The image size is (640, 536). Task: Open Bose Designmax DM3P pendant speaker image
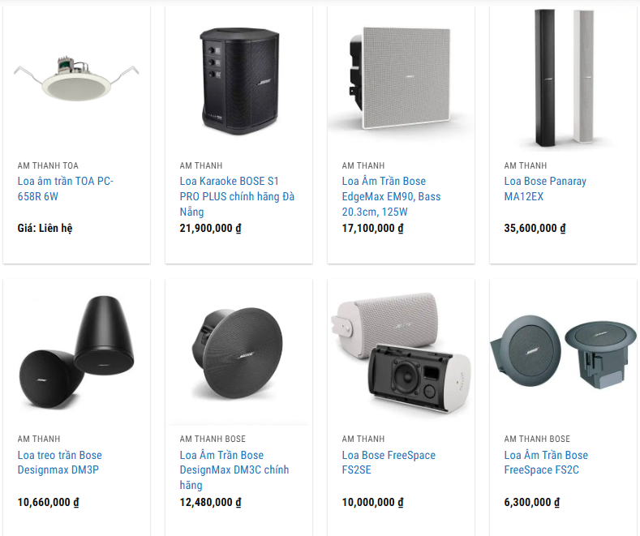coord(76,353)
